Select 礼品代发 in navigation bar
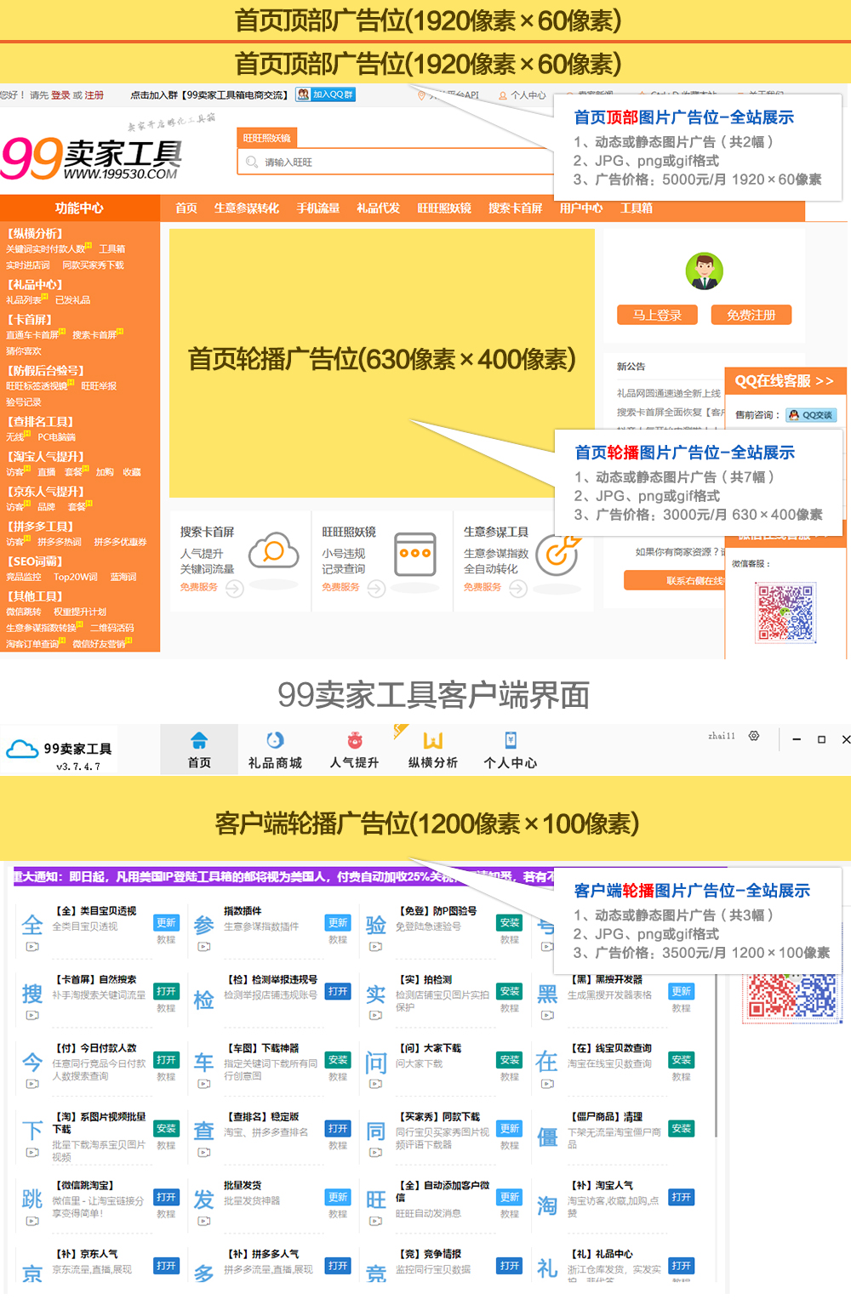851x1305 pixels. [x=379, y=208]
